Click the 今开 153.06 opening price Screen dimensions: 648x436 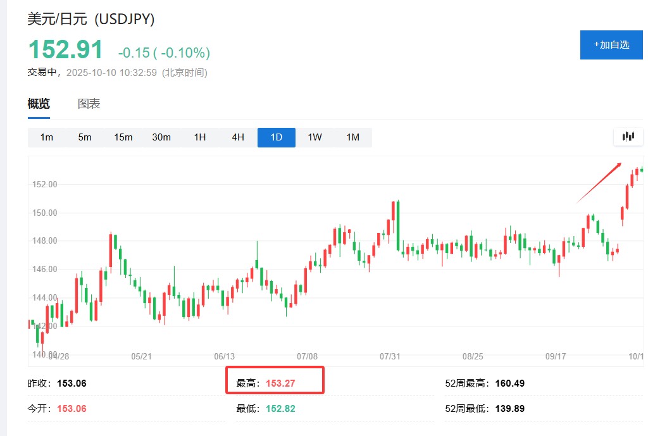point(72,409)
